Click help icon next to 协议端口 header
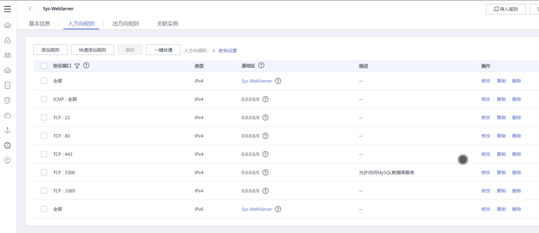The width and height of the screenshot is (539, 233). [86, 65]
